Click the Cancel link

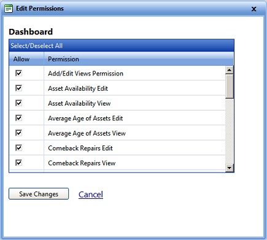point(91,195)
